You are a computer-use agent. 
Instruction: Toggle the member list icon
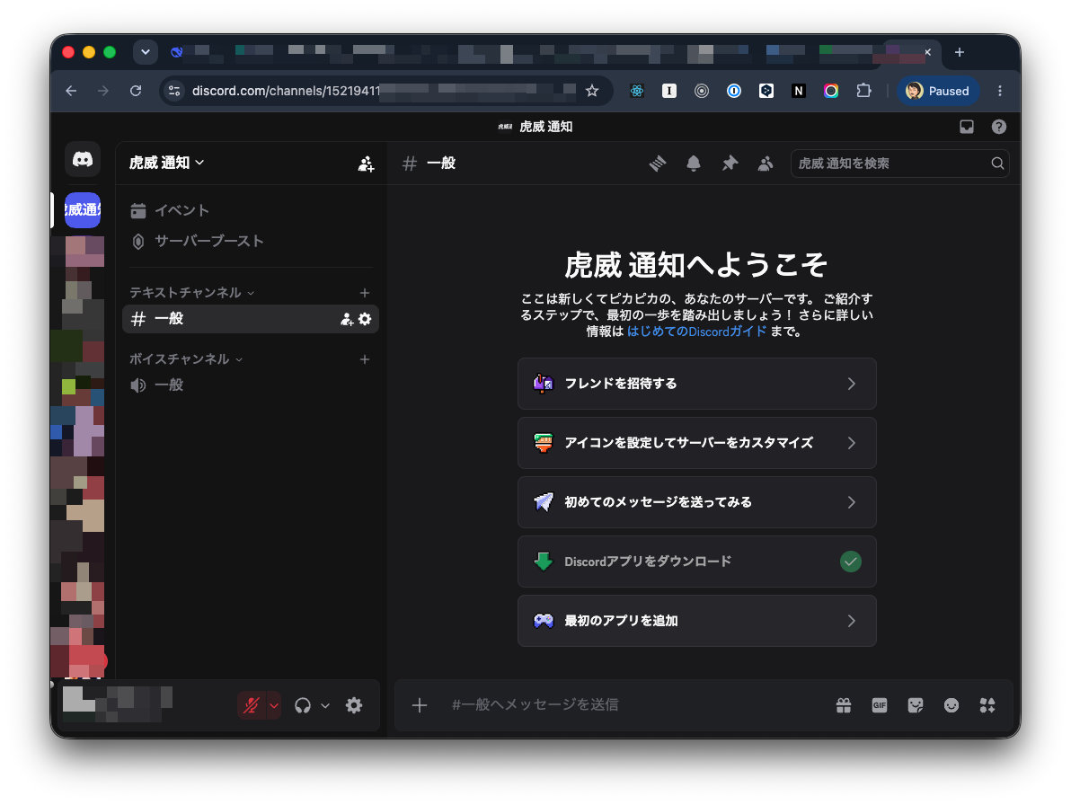pos(765,164)
